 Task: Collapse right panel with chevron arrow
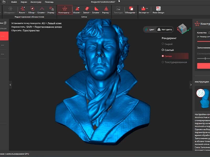pos(191,85)
